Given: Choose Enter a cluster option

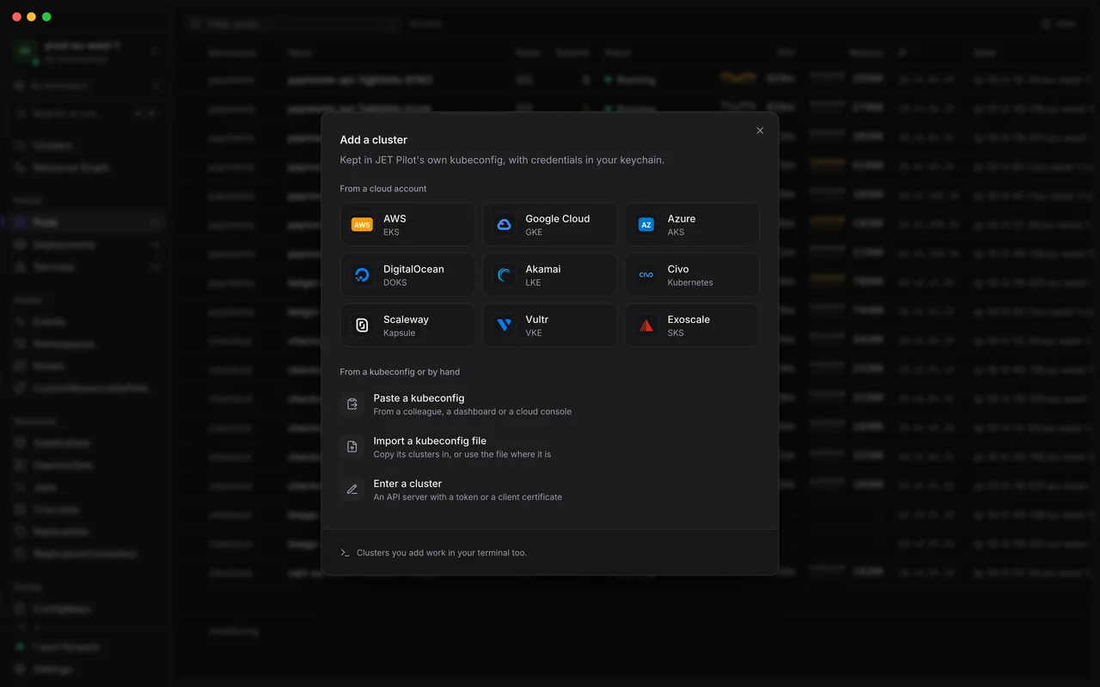Looking at the screenshot, I should [550, 489].
